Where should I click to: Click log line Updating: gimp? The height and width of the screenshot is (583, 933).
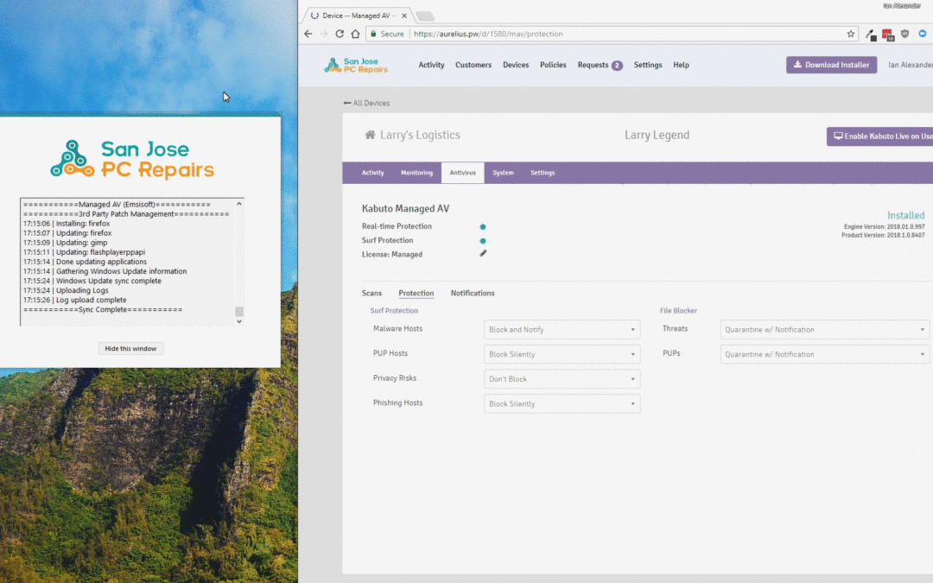coord(66,243)
